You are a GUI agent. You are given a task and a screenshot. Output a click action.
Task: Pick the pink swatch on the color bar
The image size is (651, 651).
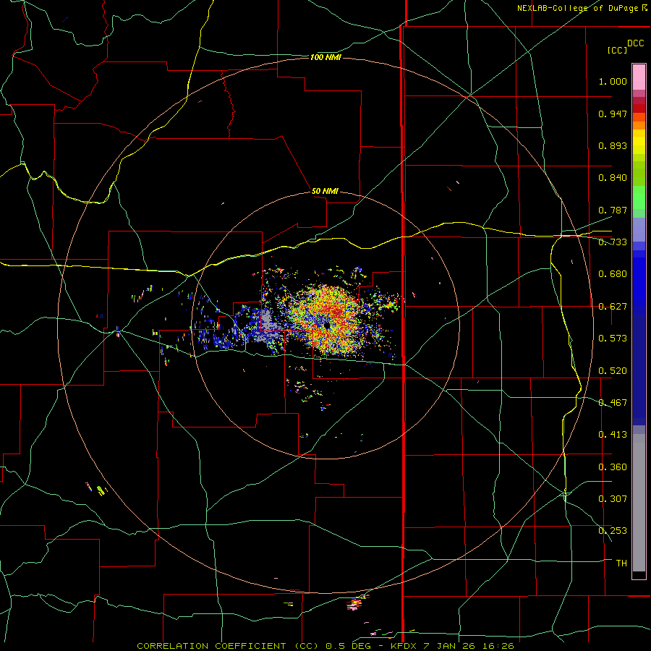(639, 77)
